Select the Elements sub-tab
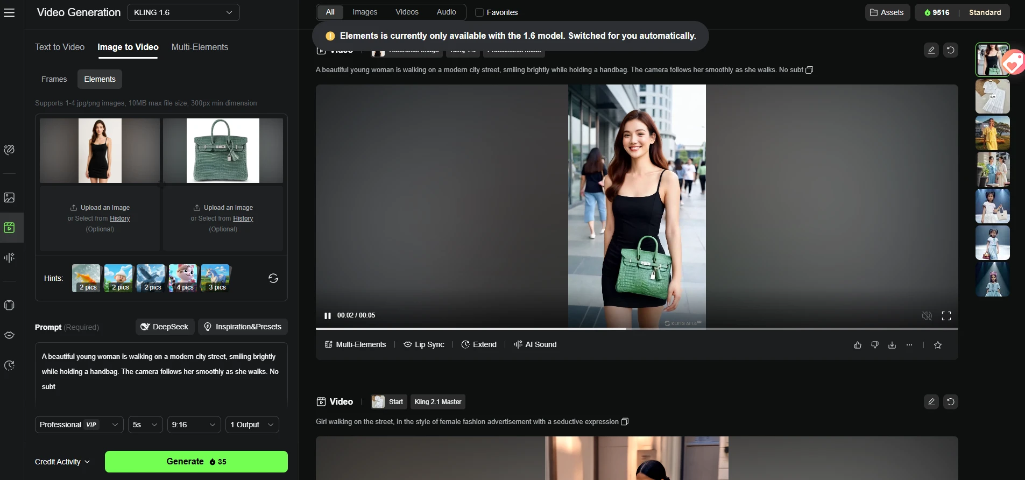The width and height of the screenshot is (1025, 480). [100, 79]
